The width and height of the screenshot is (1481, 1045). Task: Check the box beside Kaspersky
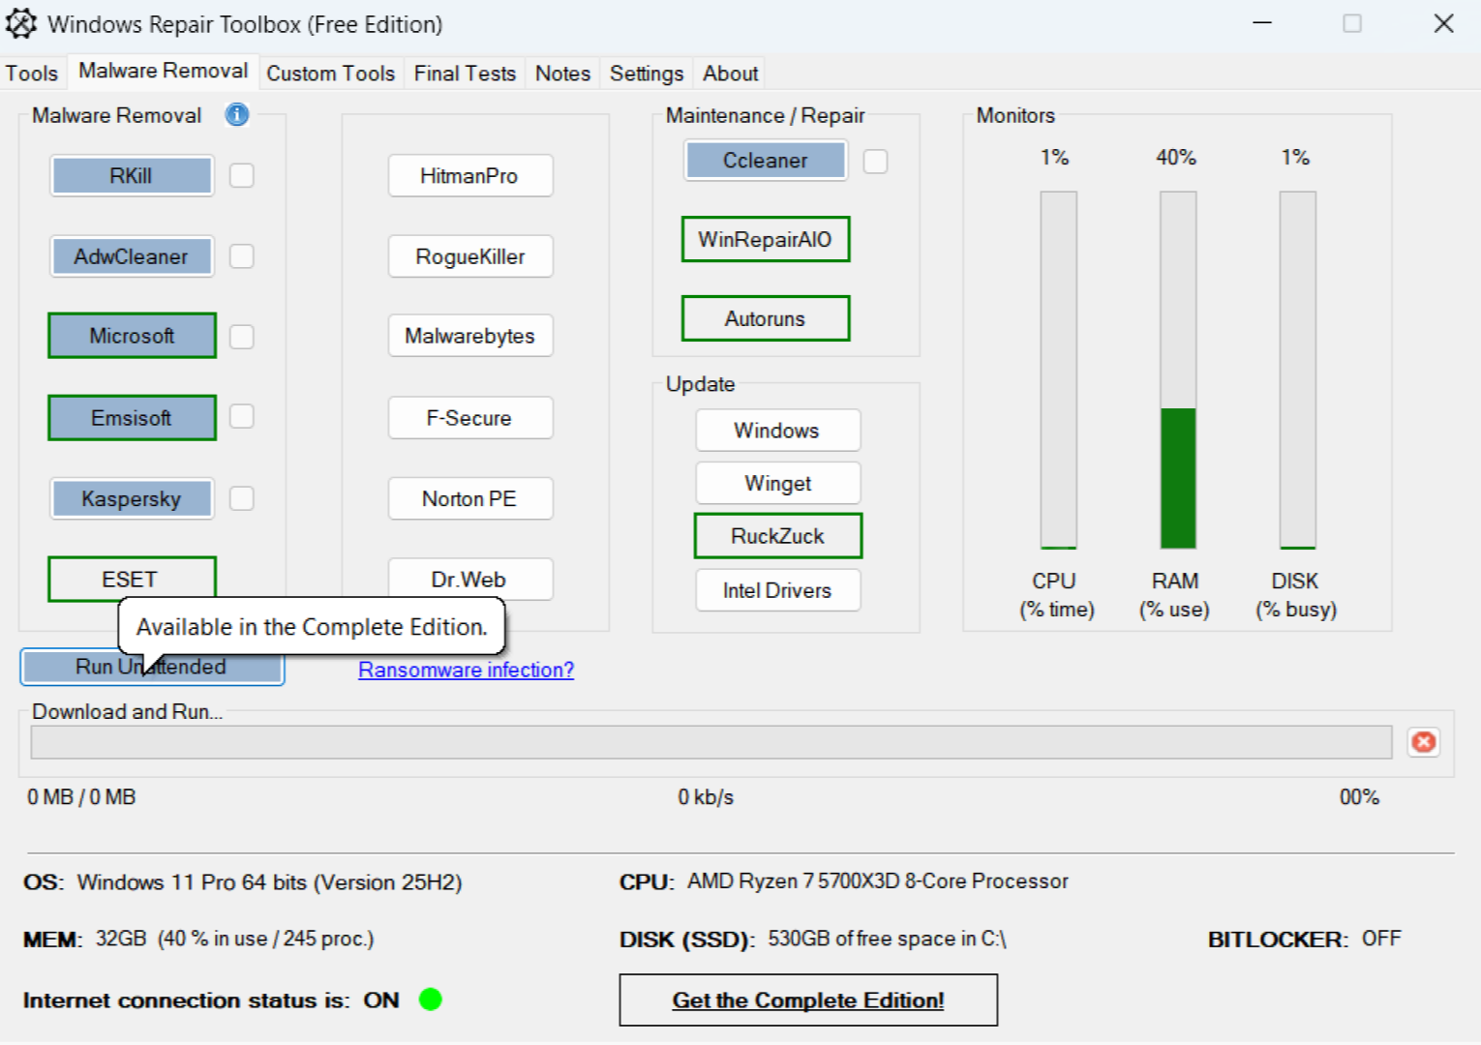coord(242,498)
